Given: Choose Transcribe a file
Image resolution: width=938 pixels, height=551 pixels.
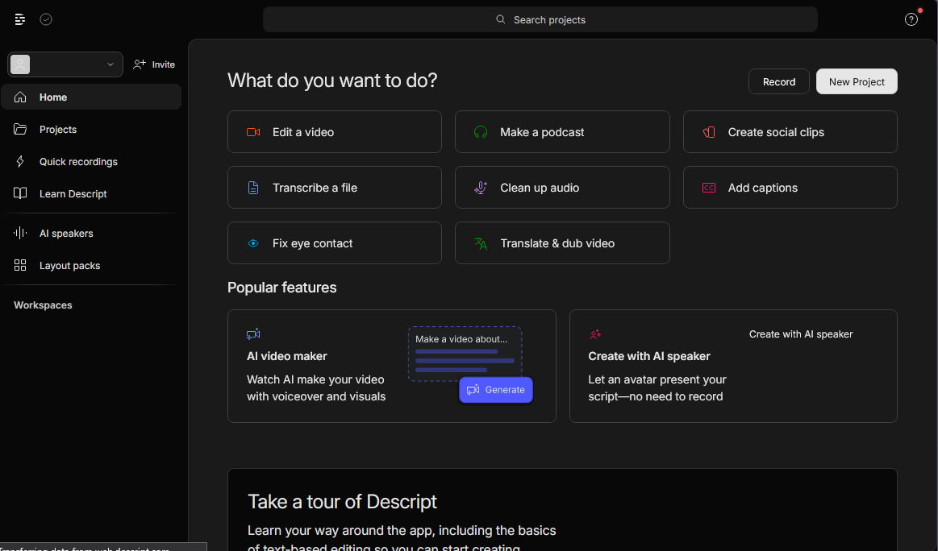Looking at the screenshot, I should 335,187.
